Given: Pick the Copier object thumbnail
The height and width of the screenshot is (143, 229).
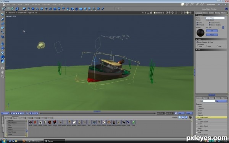Looking at the screenshot, I should tap(45, 122).
